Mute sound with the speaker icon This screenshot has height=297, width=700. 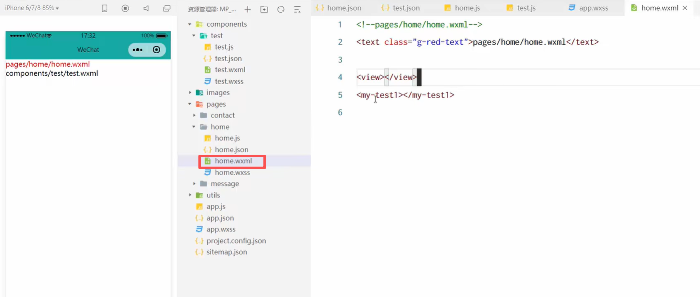click(146, 8)
